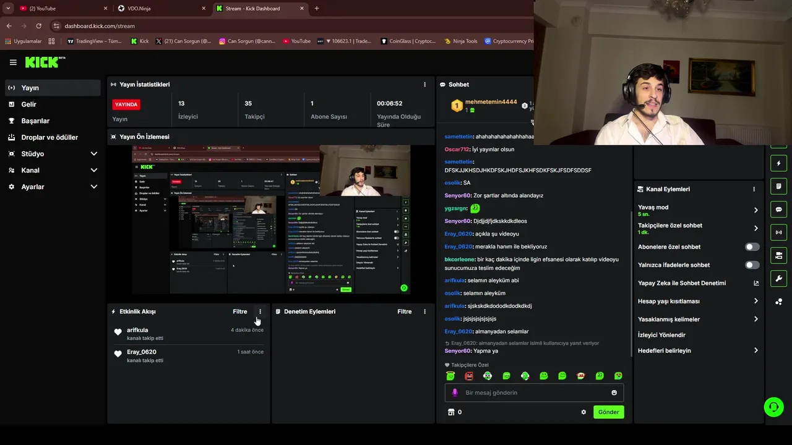Click username bkcorleone in chat

pyautogui.click(x=460, y=260)
